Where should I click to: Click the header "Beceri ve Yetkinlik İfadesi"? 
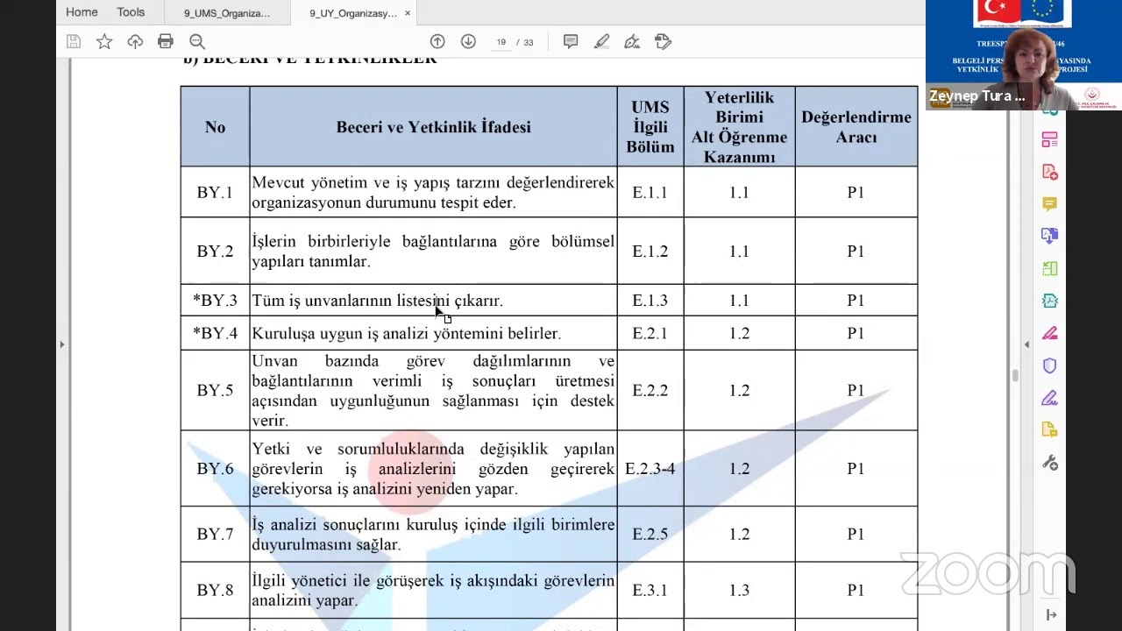[433, 127]
